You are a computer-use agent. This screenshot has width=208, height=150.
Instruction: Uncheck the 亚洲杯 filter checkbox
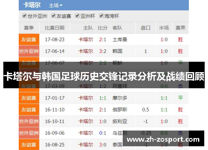[x=77, y=16]
